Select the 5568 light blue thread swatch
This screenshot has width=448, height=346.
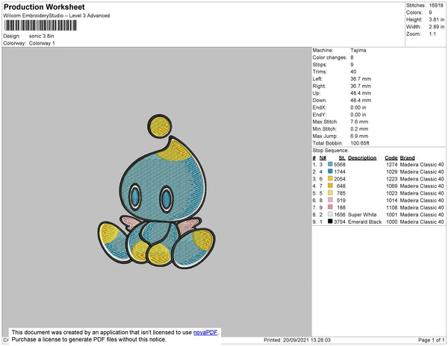click(x=330, y=164)
